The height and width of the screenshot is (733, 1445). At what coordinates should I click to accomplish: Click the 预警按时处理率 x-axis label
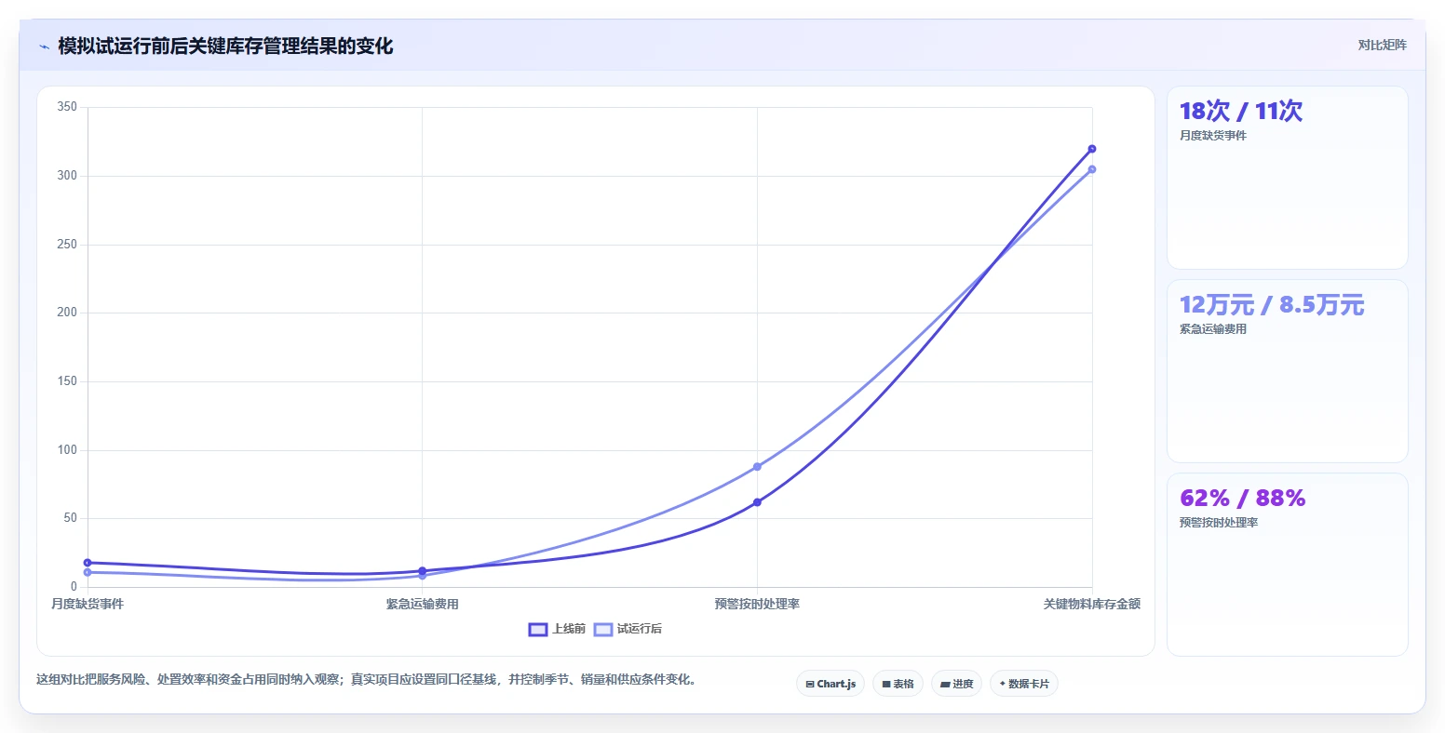[757, 605]
